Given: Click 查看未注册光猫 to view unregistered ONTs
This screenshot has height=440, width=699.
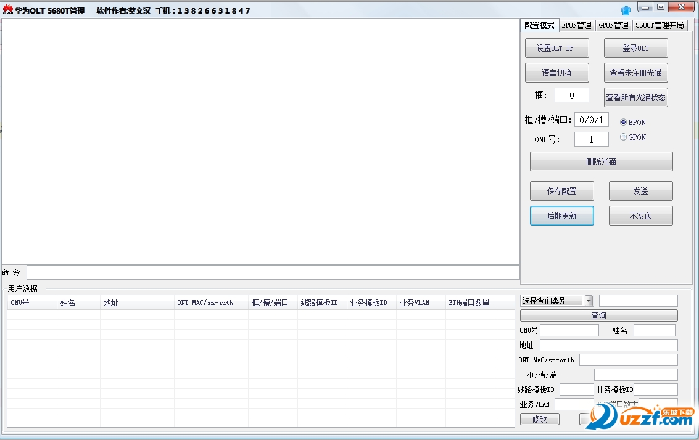Looking at the screenshot, I should [x=635, y=72].
